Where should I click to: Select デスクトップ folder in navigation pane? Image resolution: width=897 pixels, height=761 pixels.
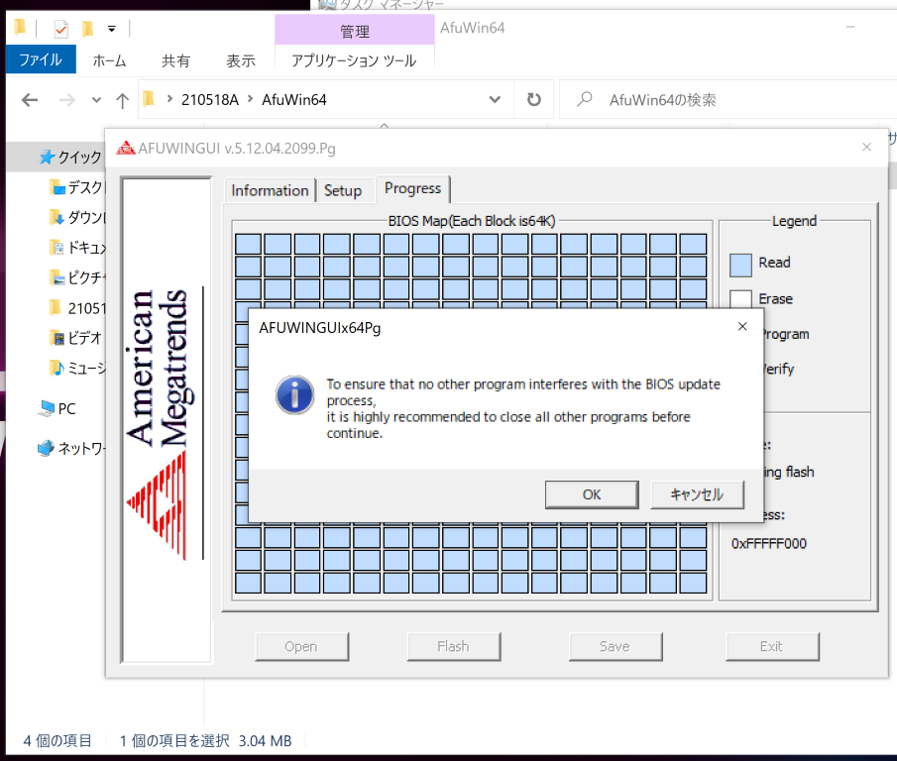pyautogui.click(x=77, y=187)
